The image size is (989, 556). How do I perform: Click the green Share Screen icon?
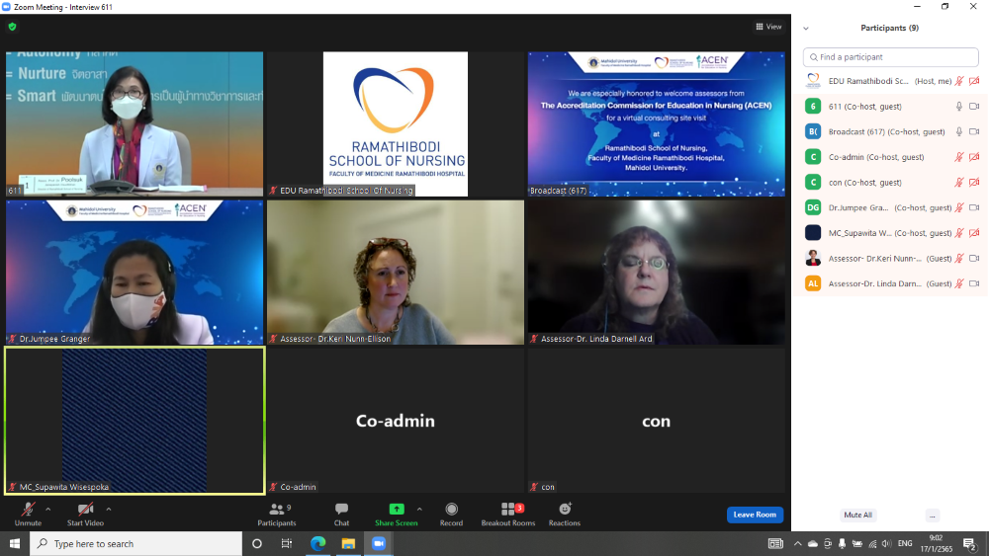(x=396, y=510)
